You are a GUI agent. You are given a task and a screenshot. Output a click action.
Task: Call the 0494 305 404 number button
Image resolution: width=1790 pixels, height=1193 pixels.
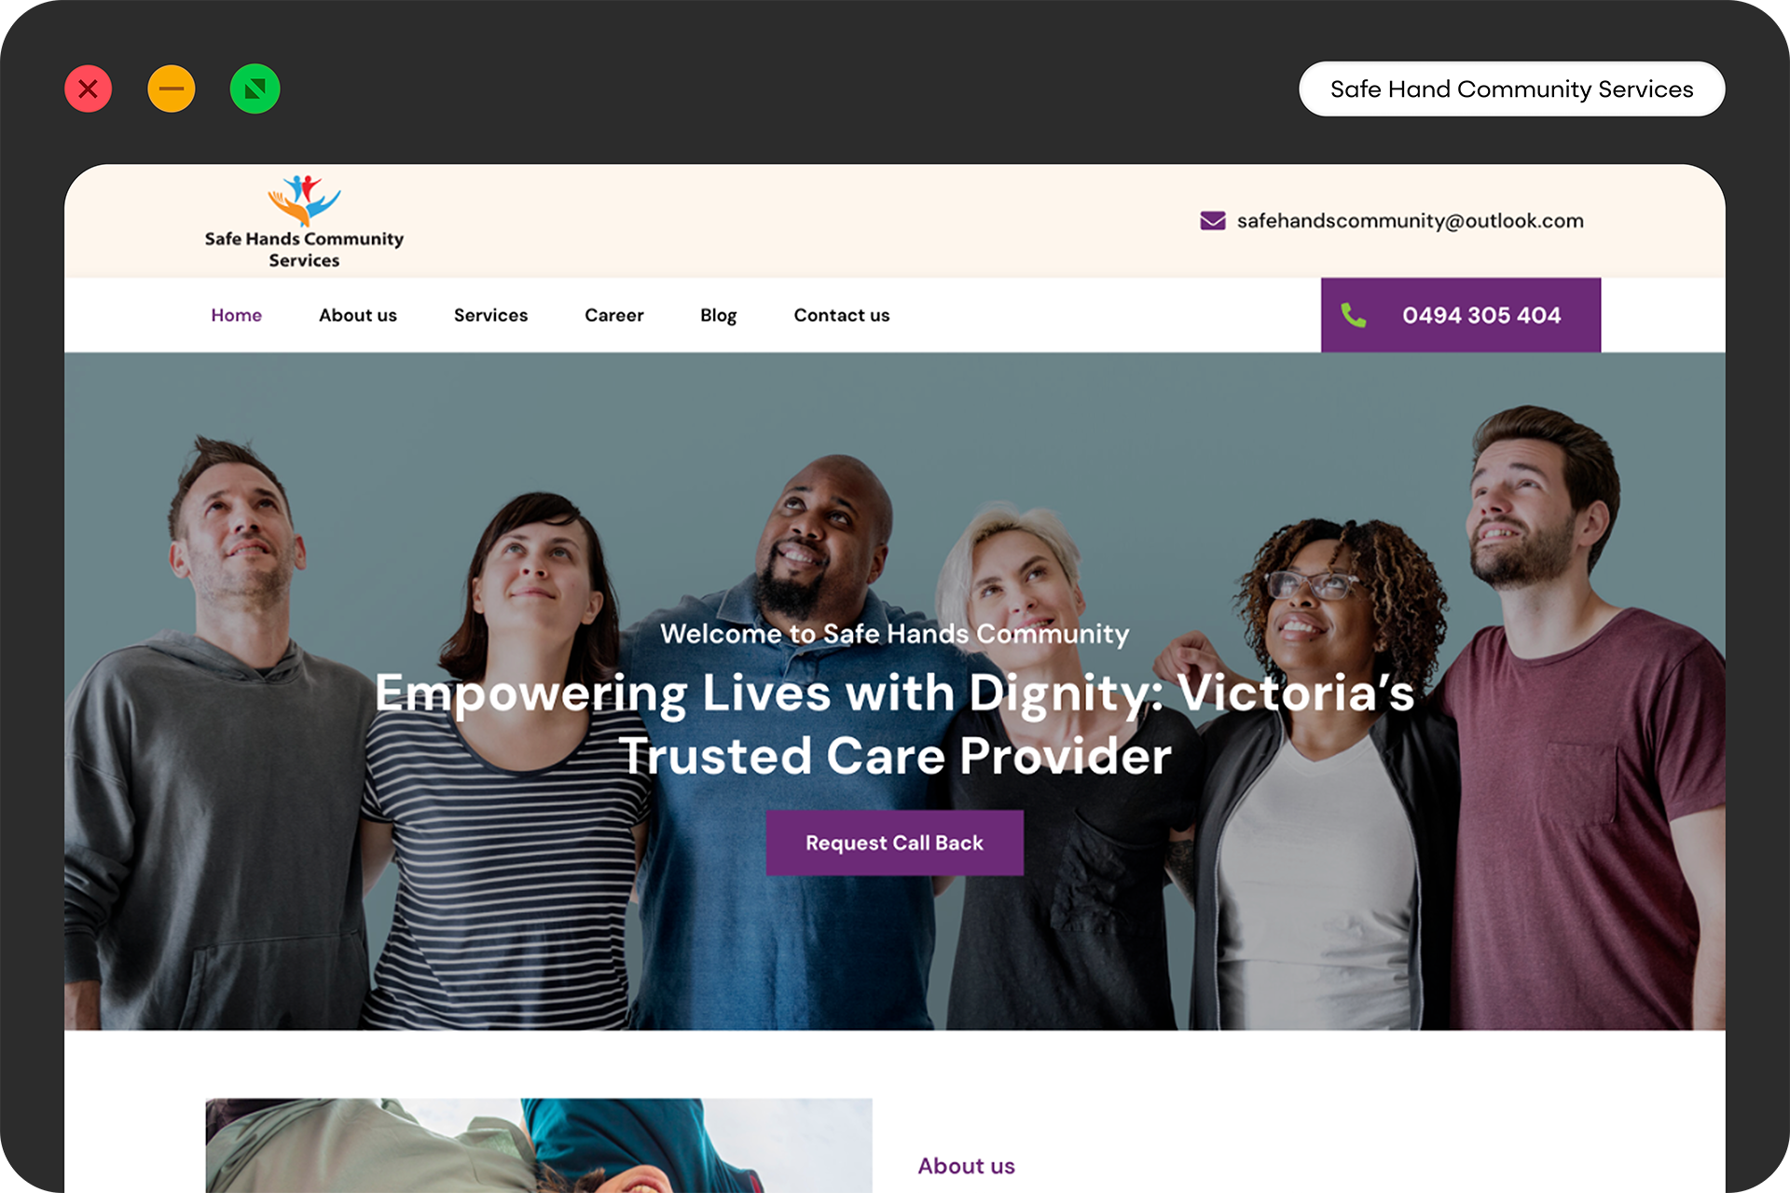(x=1461, y=315)
